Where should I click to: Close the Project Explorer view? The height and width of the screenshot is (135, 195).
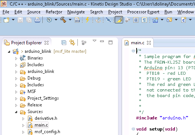[47, 43]
